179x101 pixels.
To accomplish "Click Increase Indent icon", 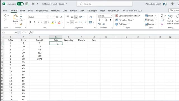I will (x=84, y=22).
